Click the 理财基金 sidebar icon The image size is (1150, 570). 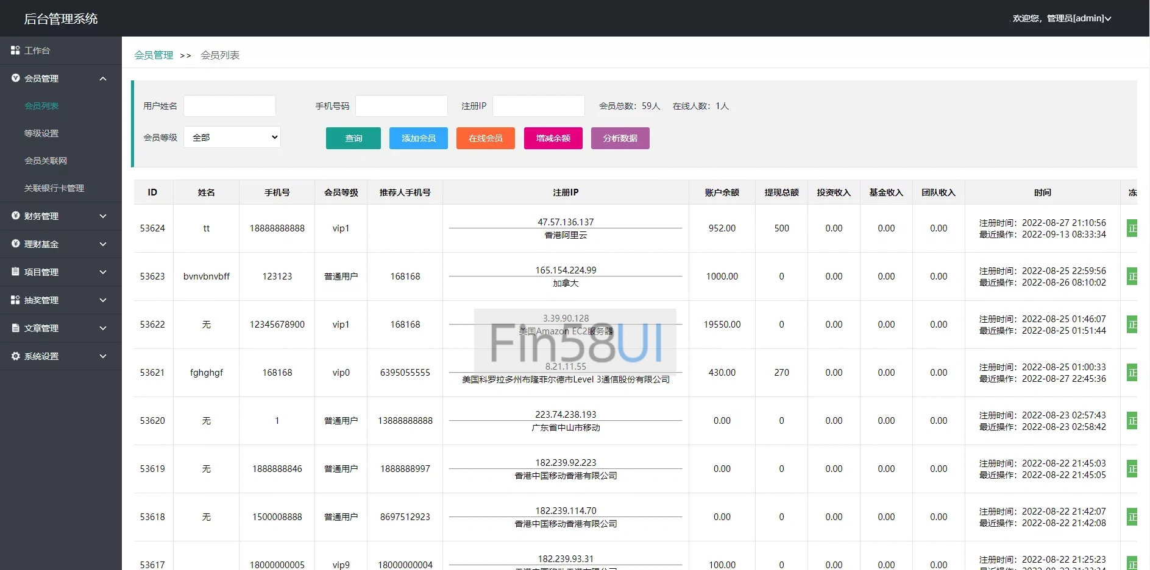[15, 244]
